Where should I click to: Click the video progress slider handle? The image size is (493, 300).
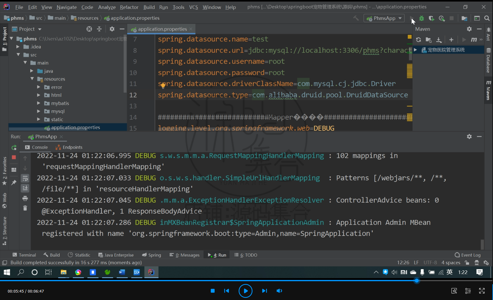(x=417, y=281)
